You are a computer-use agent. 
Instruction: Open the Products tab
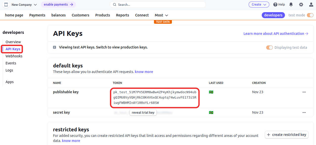(x=103, y=15)
